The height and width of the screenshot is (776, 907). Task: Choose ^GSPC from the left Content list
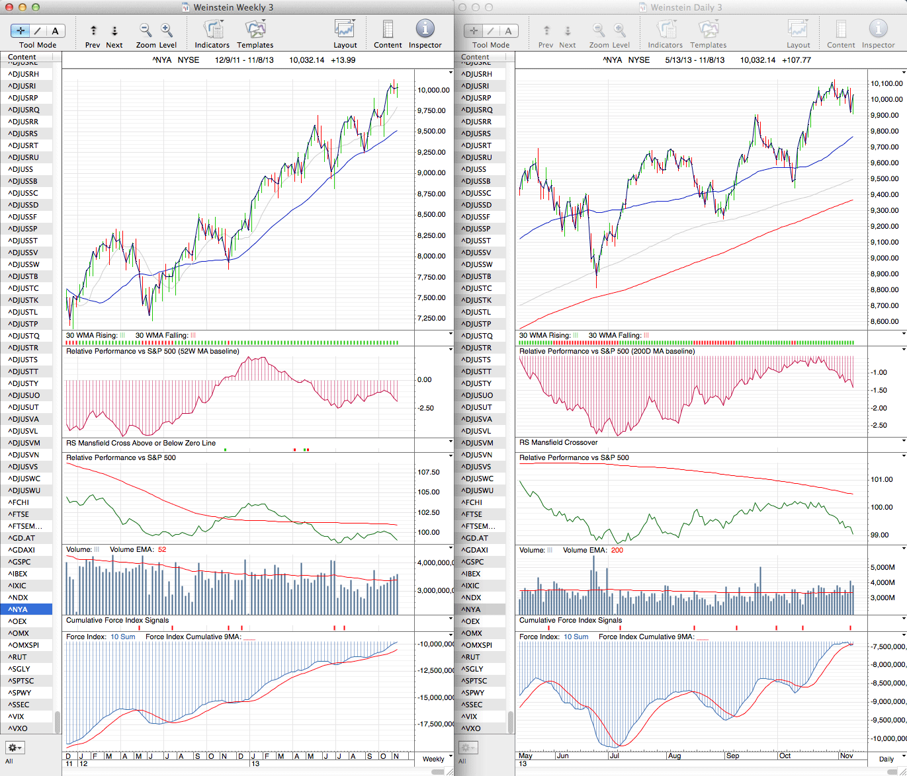pyautogui.click(x=21, y=562)
